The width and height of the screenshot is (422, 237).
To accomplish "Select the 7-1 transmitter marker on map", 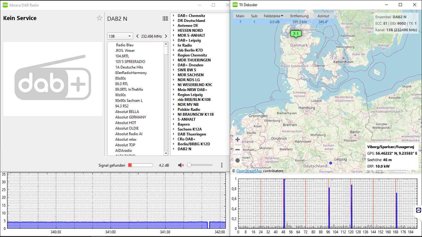I will (296, 34).
